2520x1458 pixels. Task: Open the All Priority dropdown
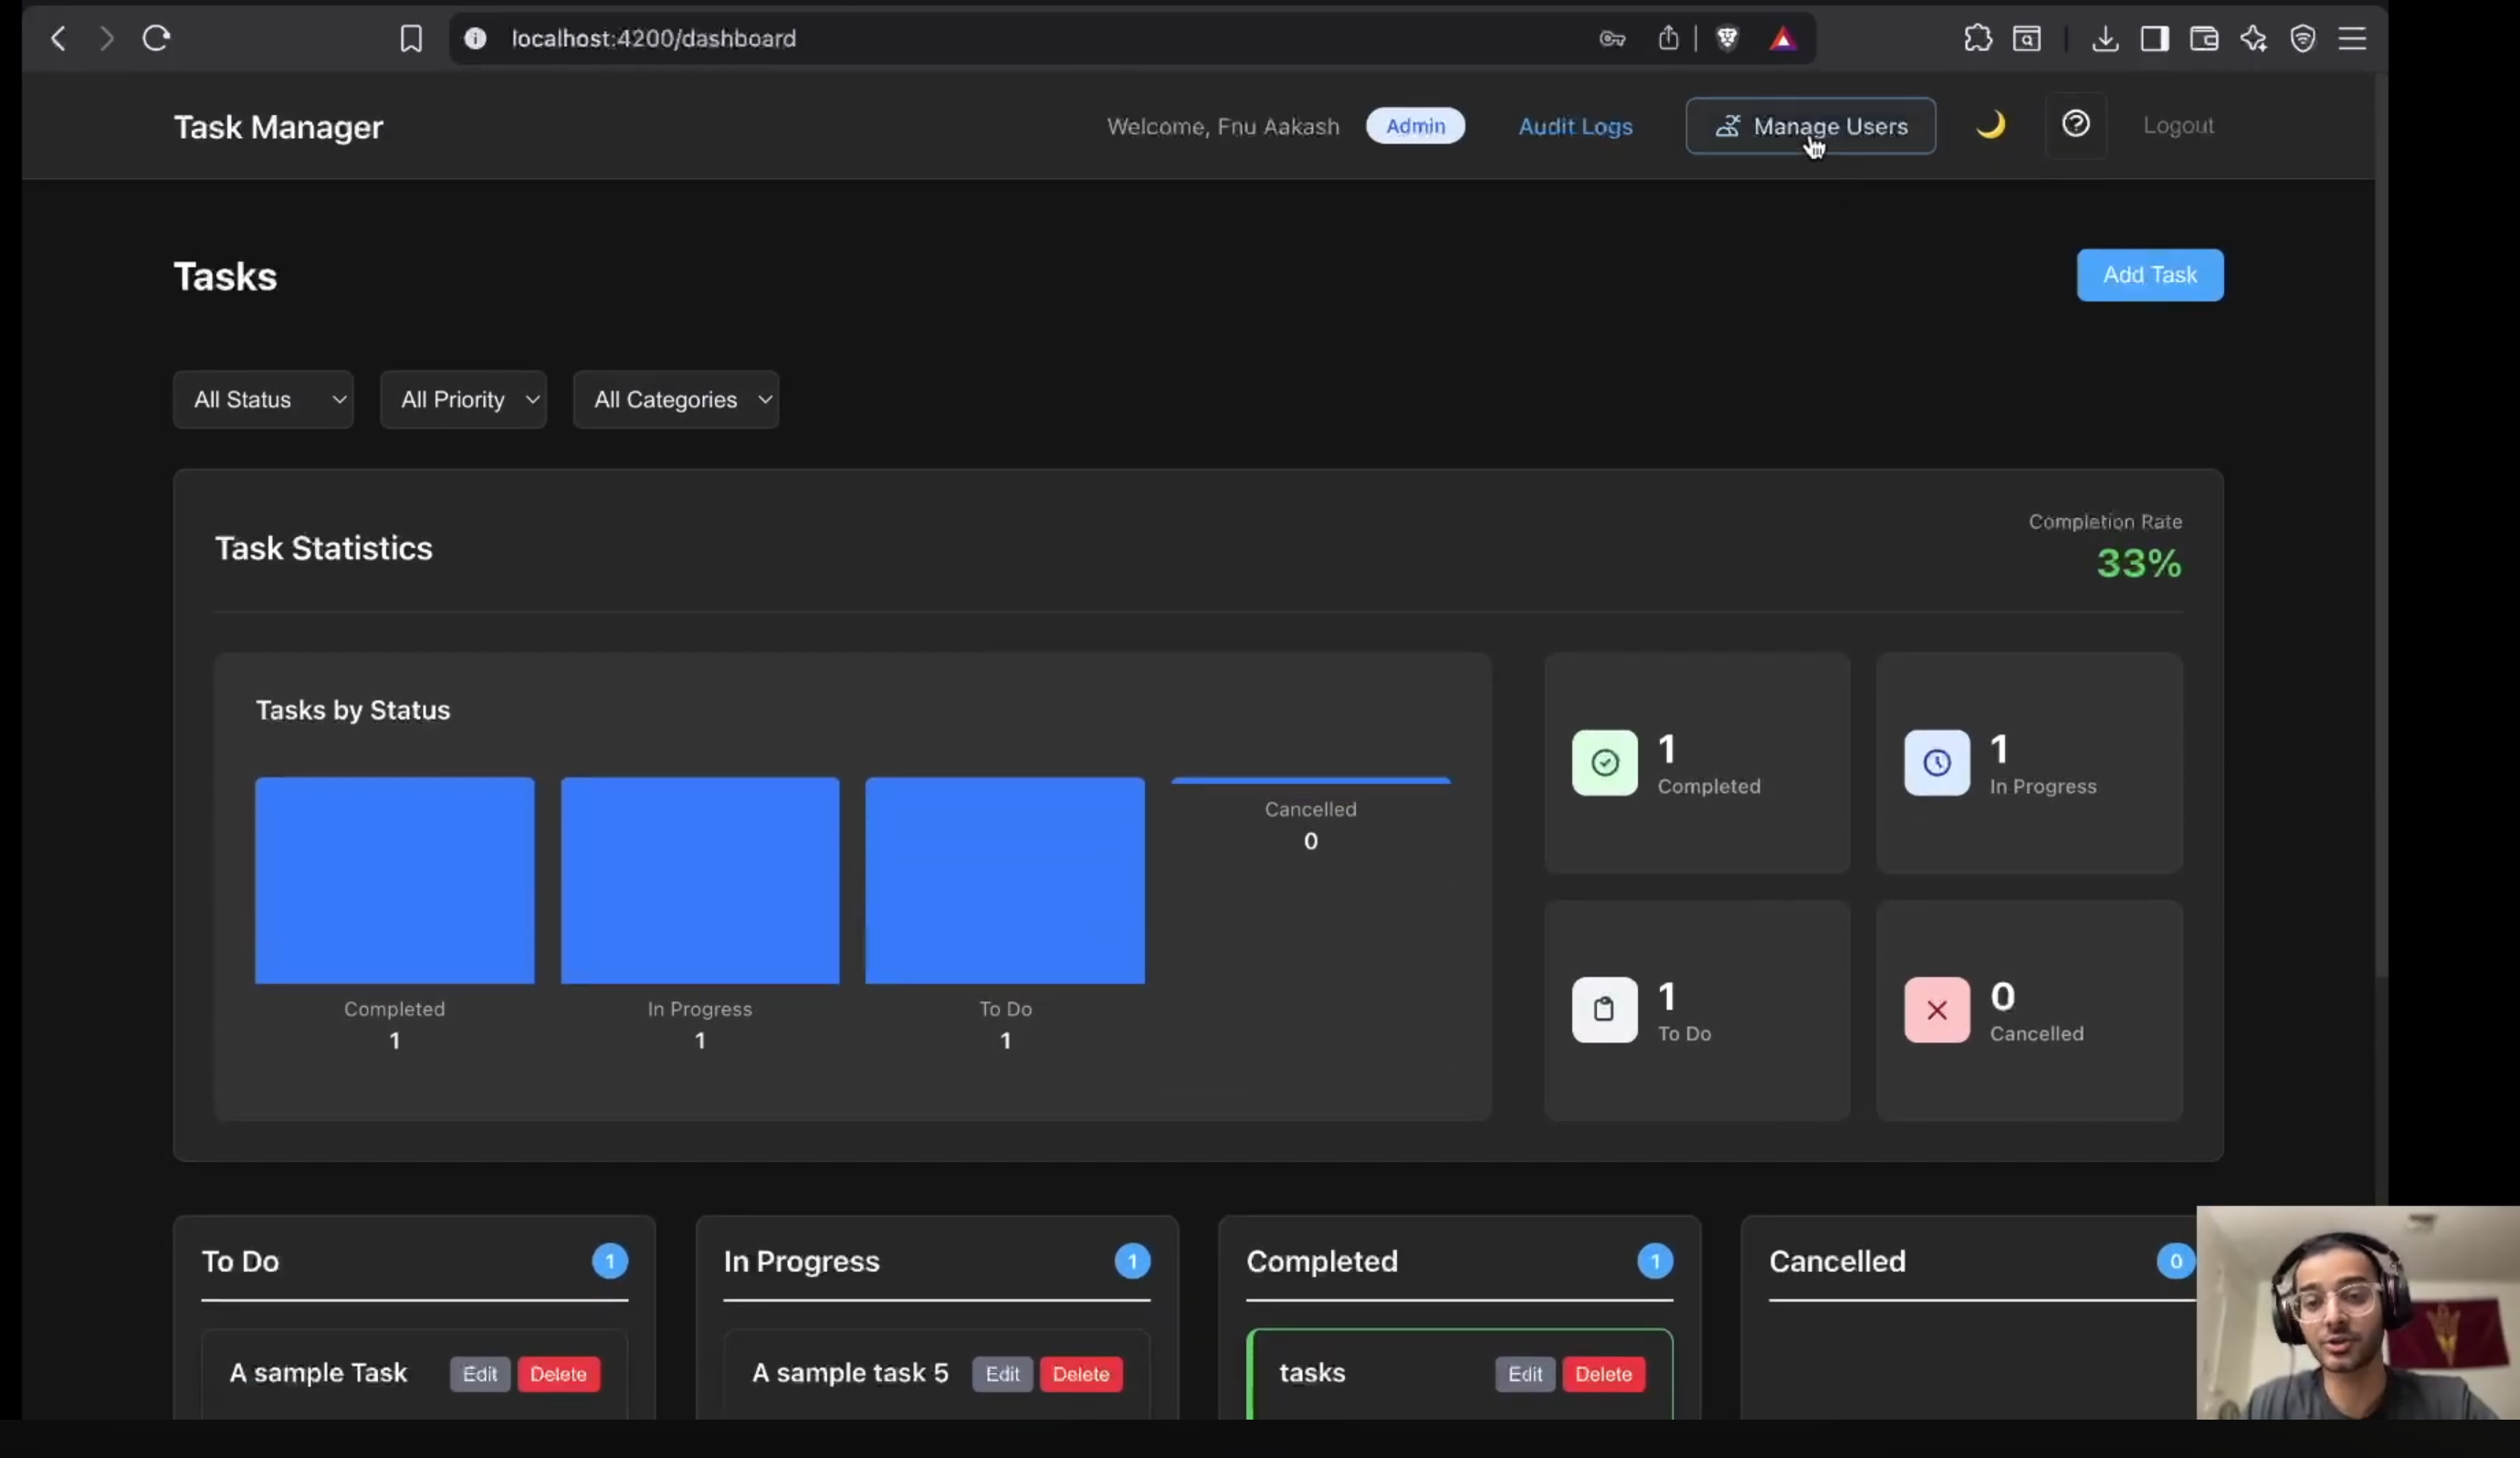pyautogui.click(x=464, y=399)
